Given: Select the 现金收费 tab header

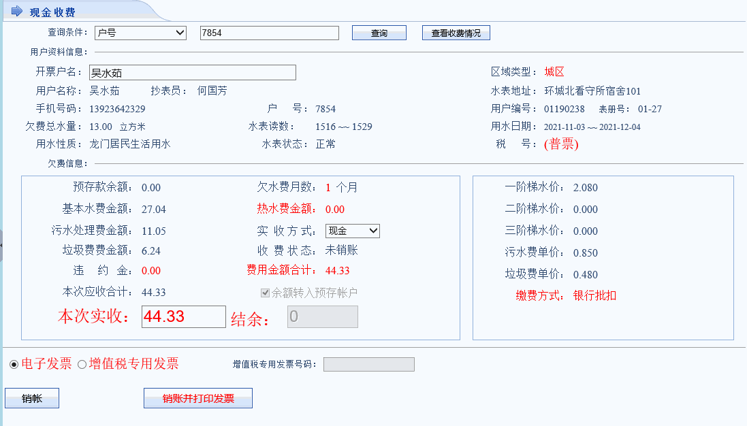Looking at the screenshot, I should (x=52, y=12).
